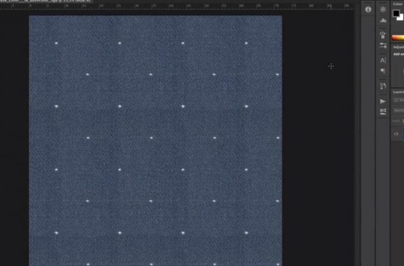Open the Brush Presets panel icon
404x266 pixels.
[383, 35]
